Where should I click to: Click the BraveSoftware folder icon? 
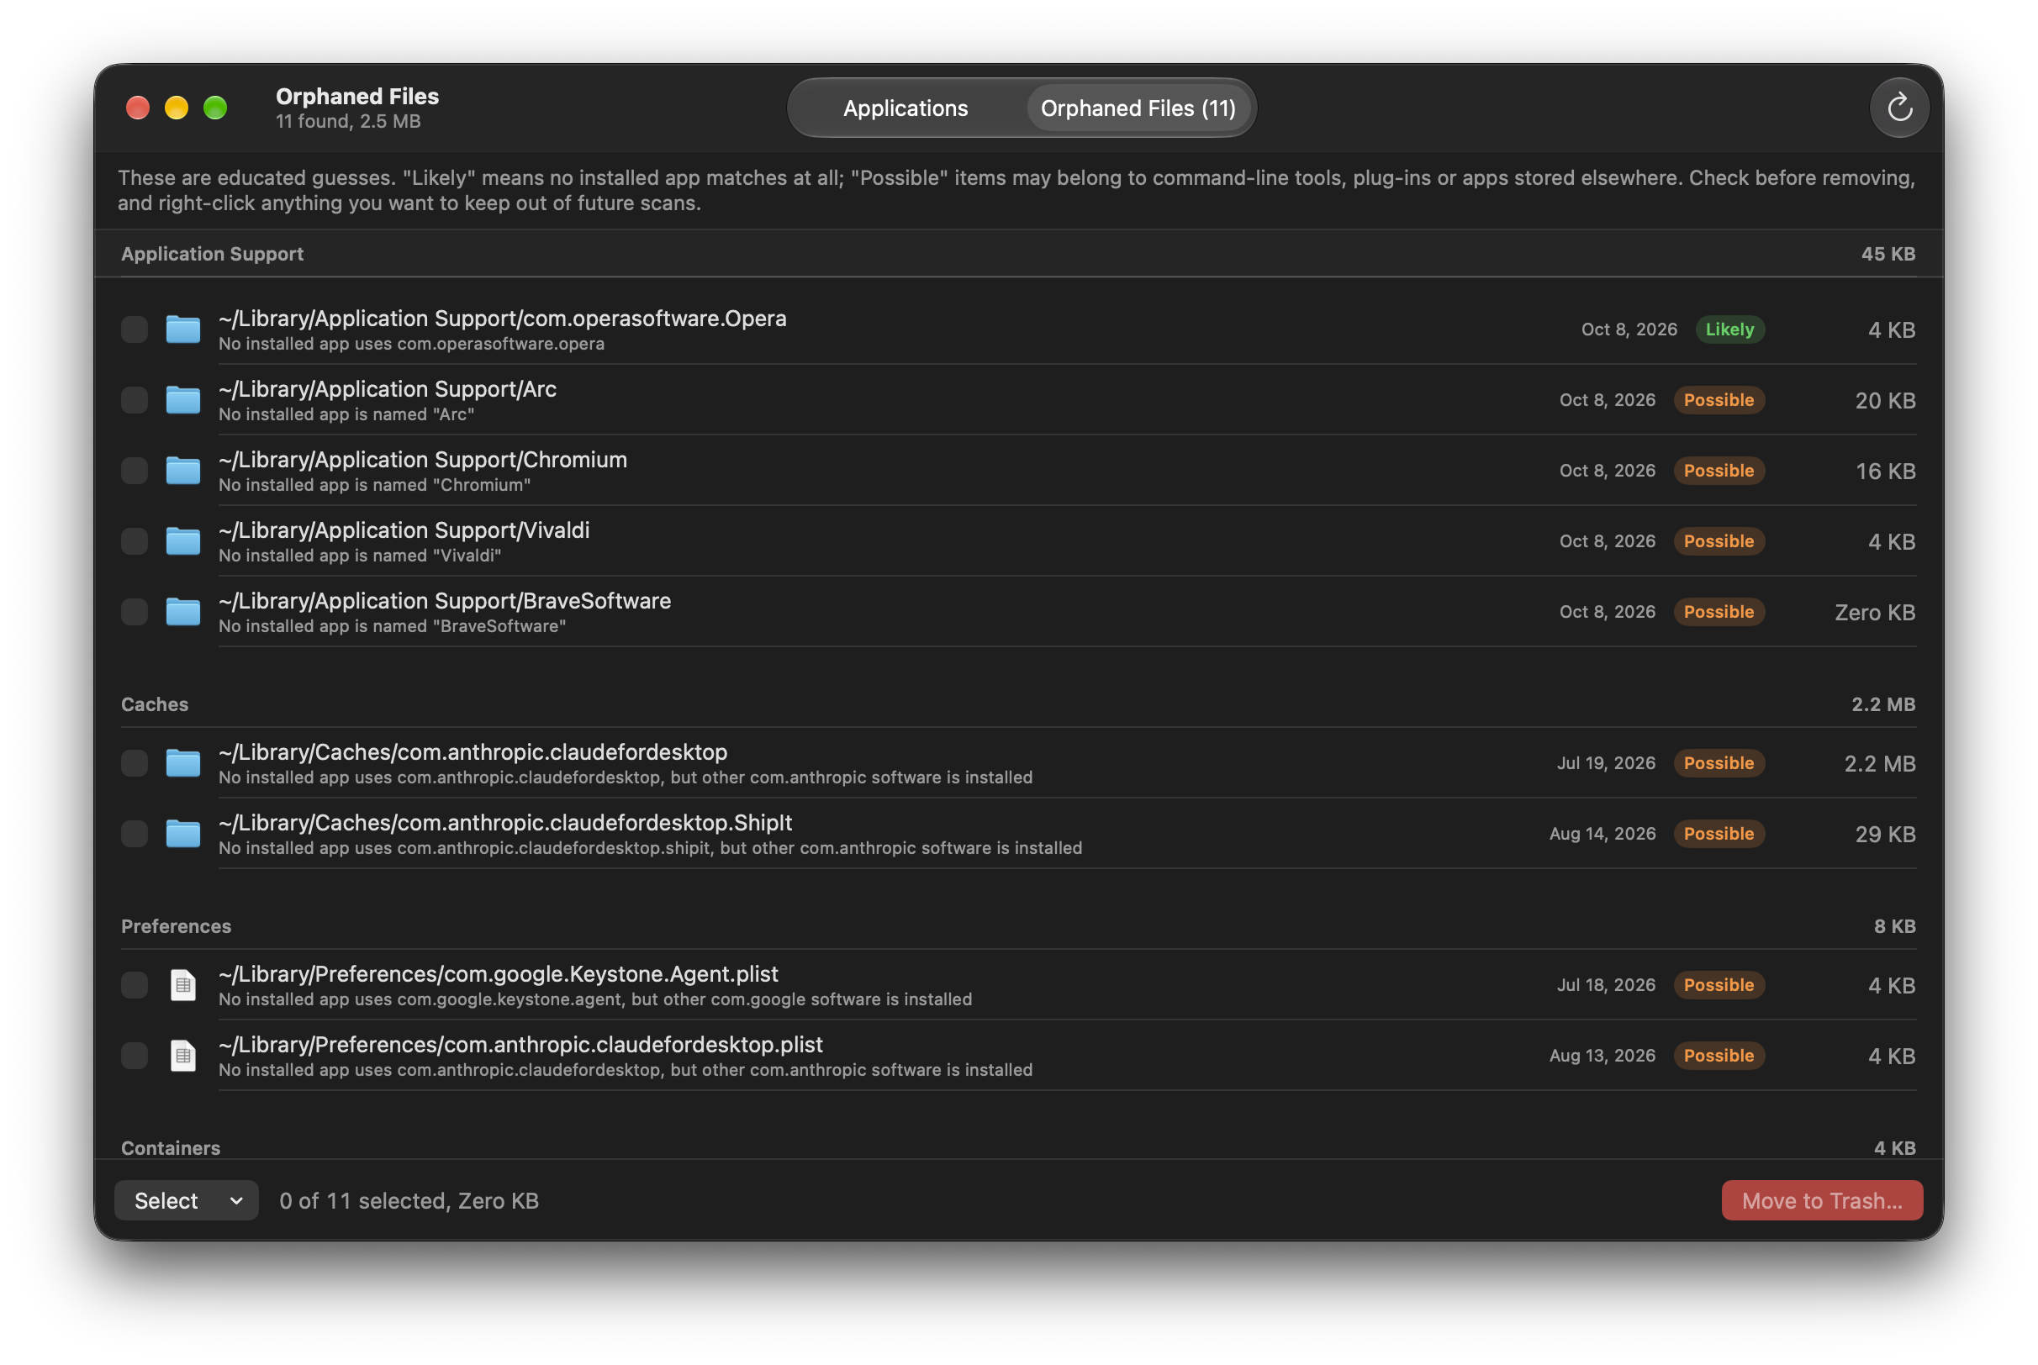(182, 612)
